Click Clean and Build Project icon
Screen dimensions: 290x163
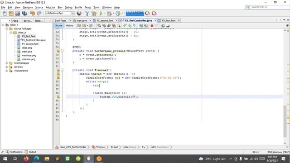point(94,13)
